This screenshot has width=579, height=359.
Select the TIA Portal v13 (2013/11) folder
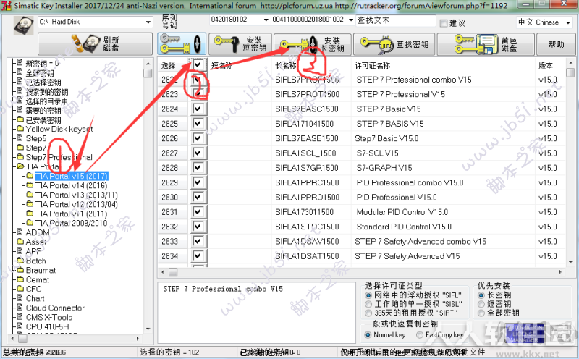pyautogui.click(x=77, y=195)
